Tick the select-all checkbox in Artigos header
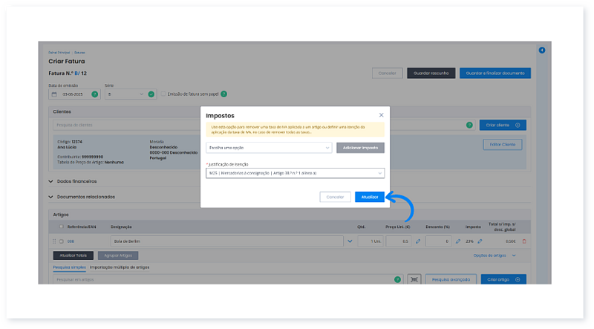Screen dimensions: 594x329 coord(61,227)
